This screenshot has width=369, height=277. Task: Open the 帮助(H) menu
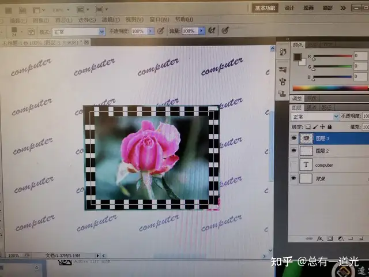click(x=184, y=19)
